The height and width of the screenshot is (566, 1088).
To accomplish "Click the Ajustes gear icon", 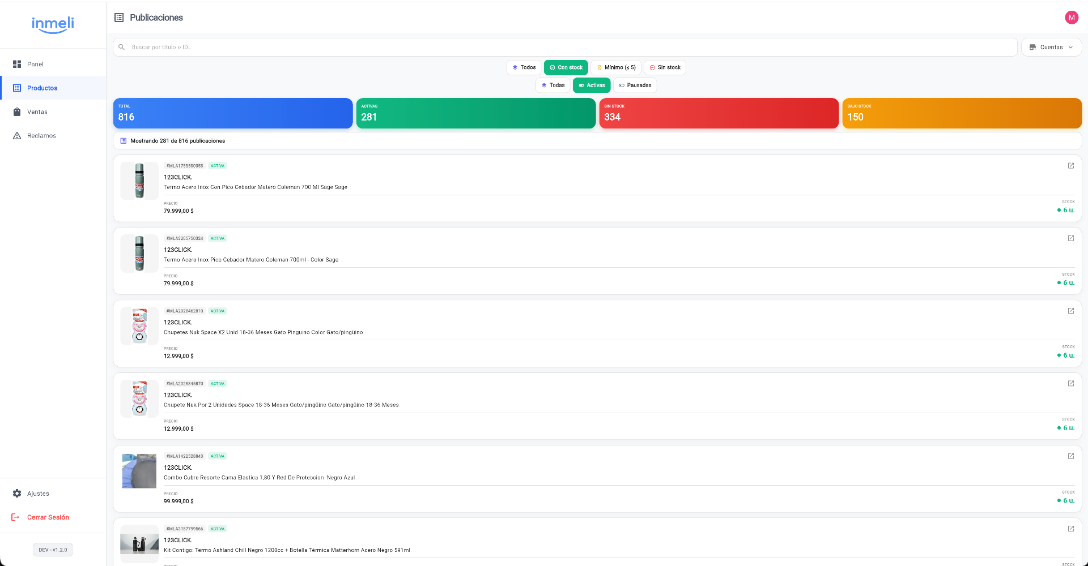I will 17,494.
